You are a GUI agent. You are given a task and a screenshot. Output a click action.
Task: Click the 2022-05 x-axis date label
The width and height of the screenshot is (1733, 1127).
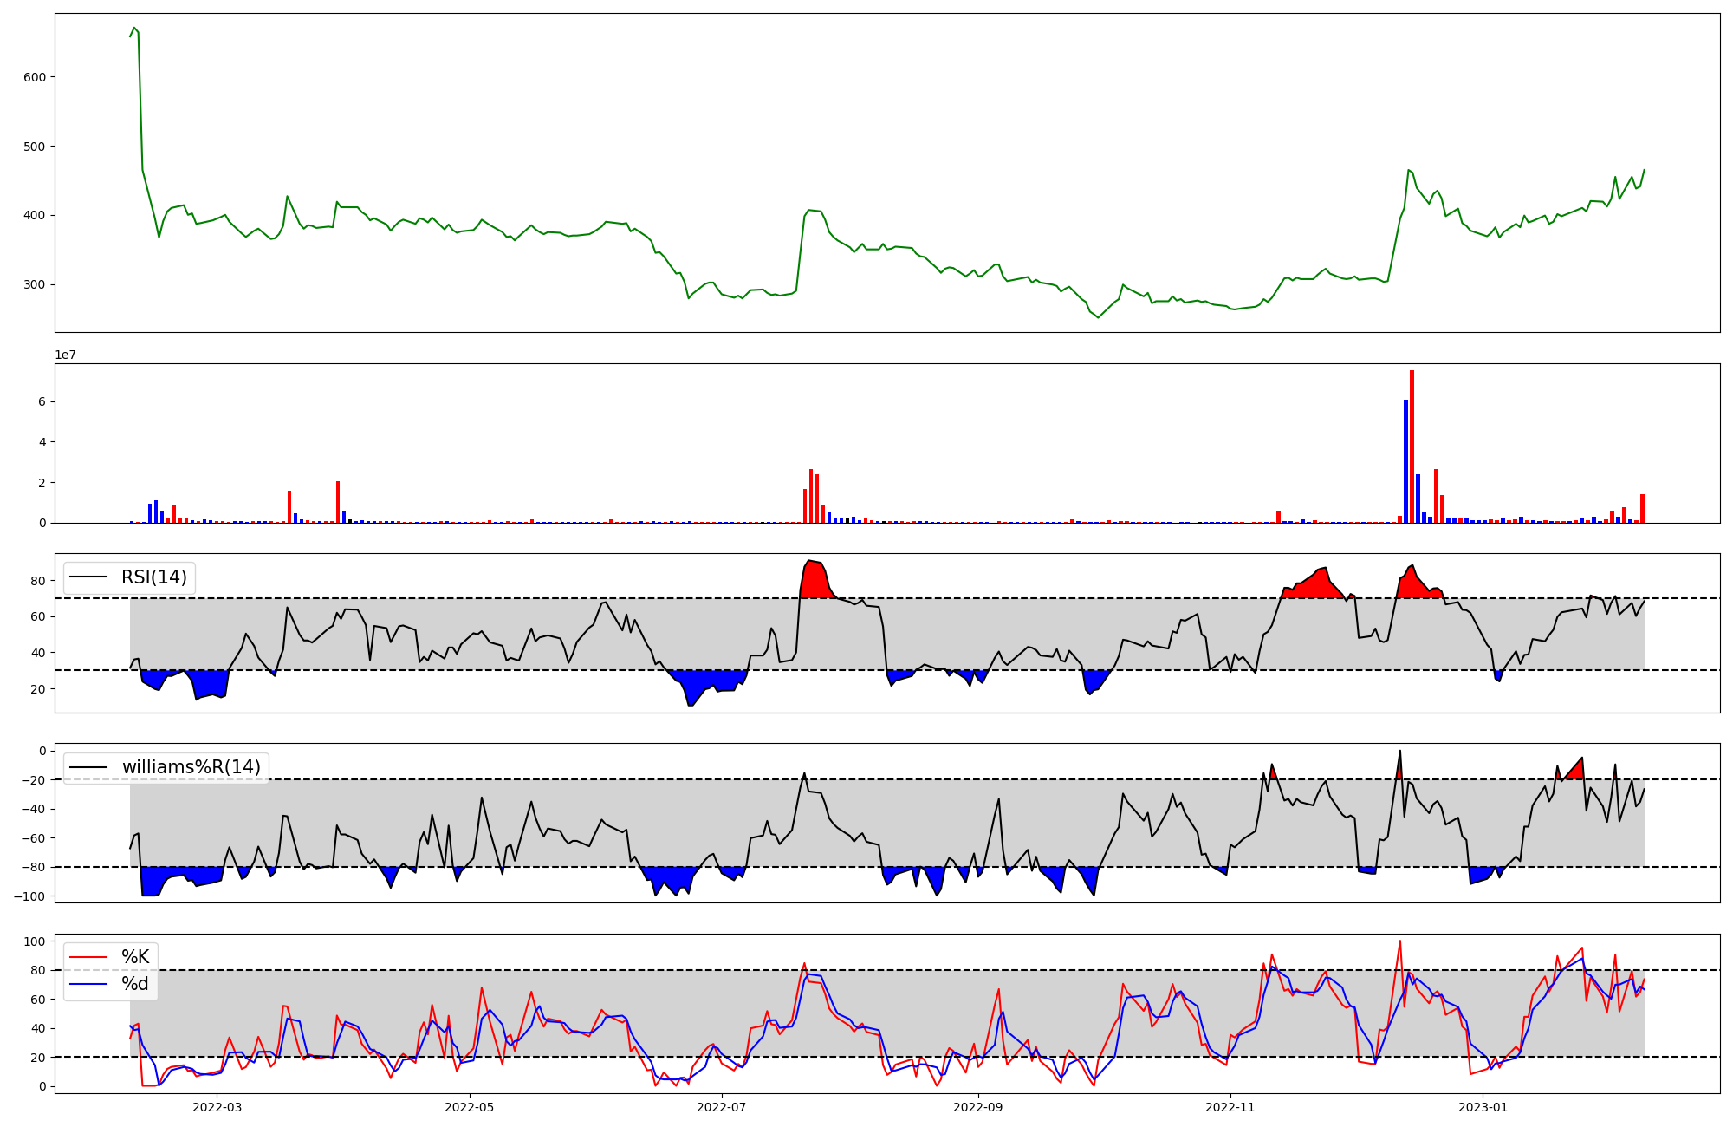point(469,1107)
